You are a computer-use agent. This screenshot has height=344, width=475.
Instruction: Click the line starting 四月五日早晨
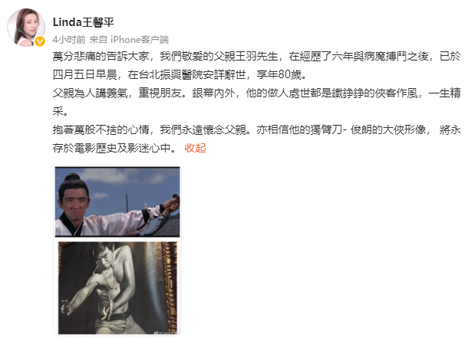click(x=180, y=74)
